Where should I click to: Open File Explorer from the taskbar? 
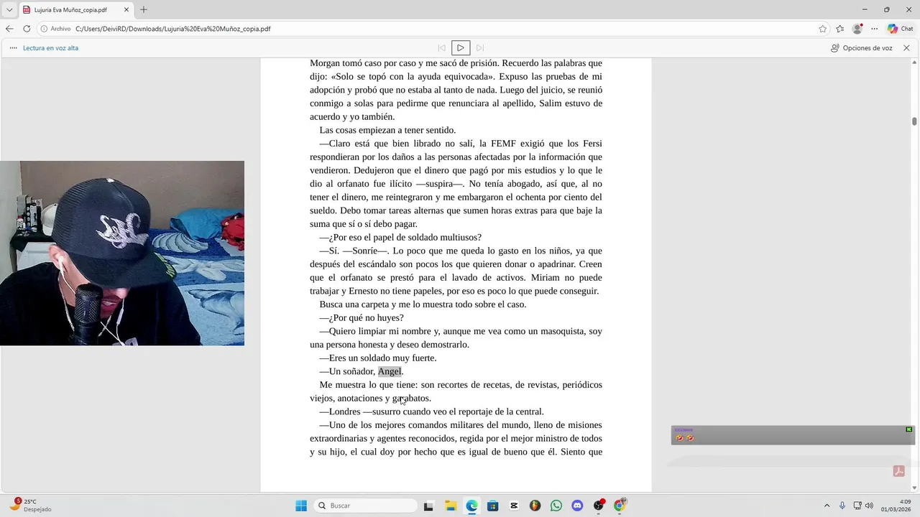(x=450, y=506)
